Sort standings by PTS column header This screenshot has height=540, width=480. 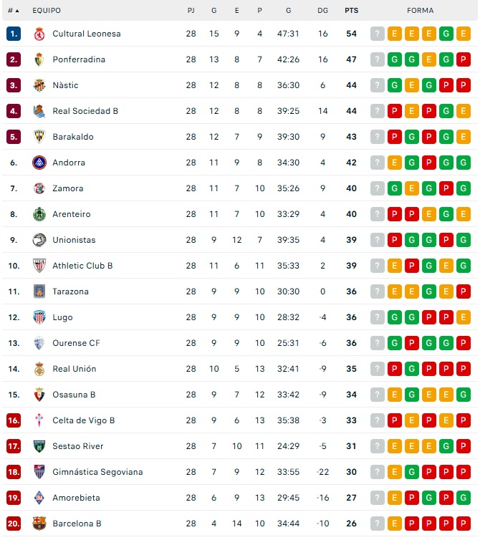(351, 11)
